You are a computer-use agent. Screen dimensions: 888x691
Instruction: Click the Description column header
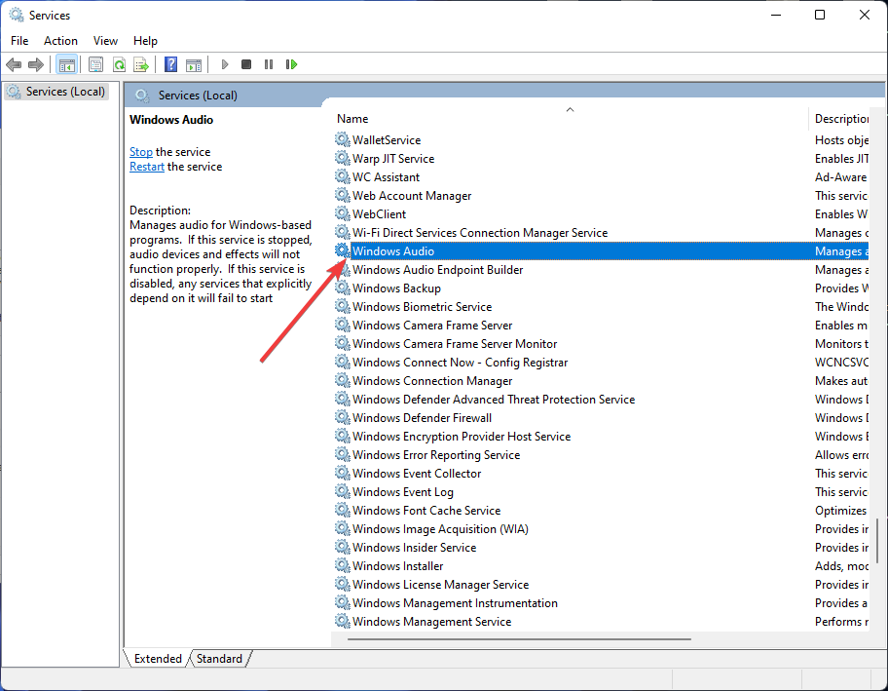pos(841,119)
